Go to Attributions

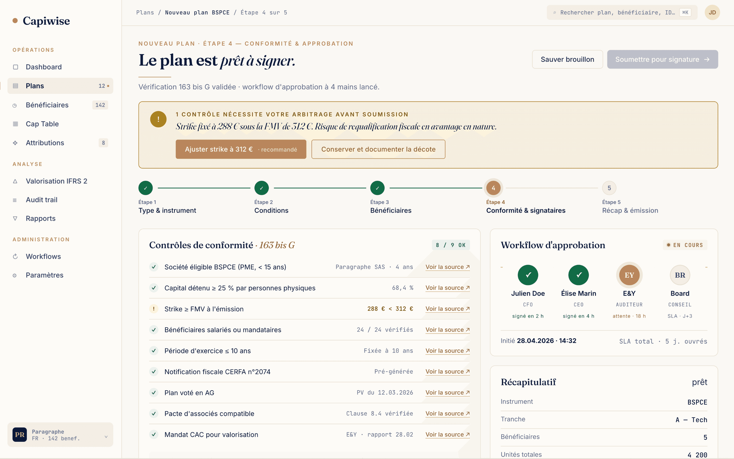pos(60,143)
